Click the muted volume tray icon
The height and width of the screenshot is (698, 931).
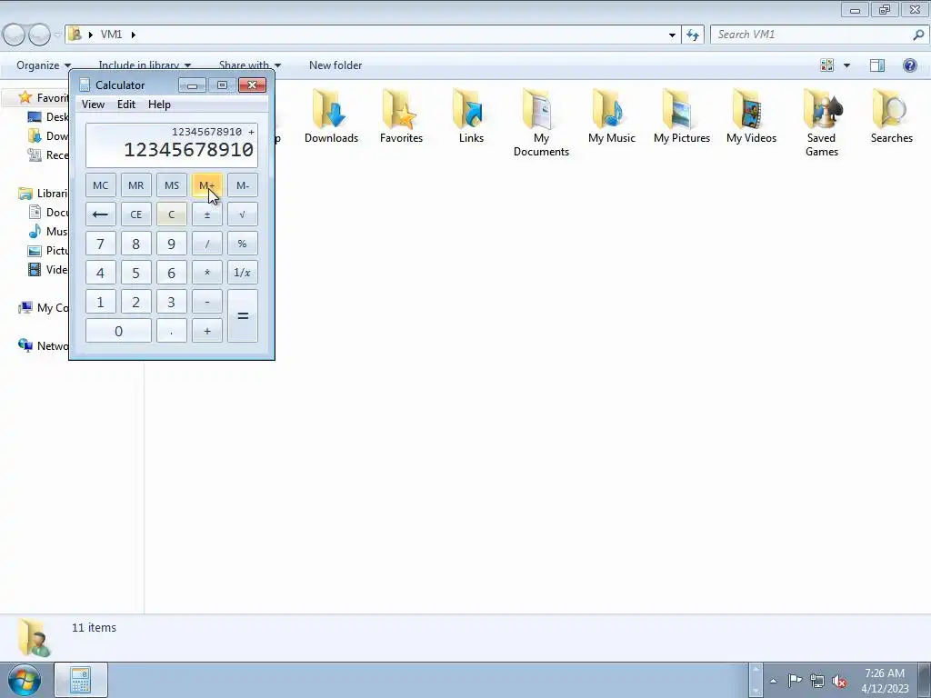839,682
